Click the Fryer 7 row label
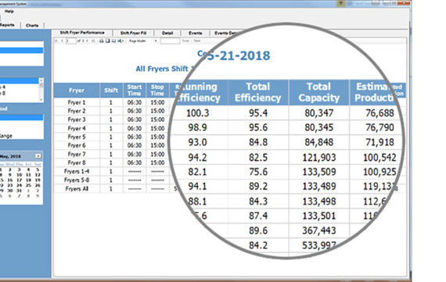This screenshot has width=446, height=282. point(77,154)
